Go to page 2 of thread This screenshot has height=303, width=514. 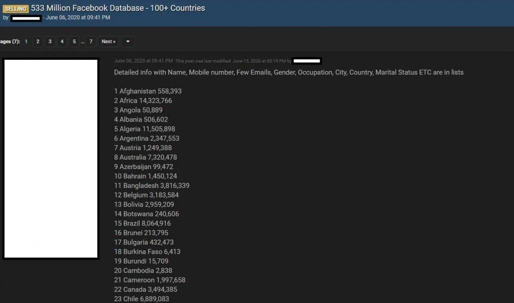38,42
